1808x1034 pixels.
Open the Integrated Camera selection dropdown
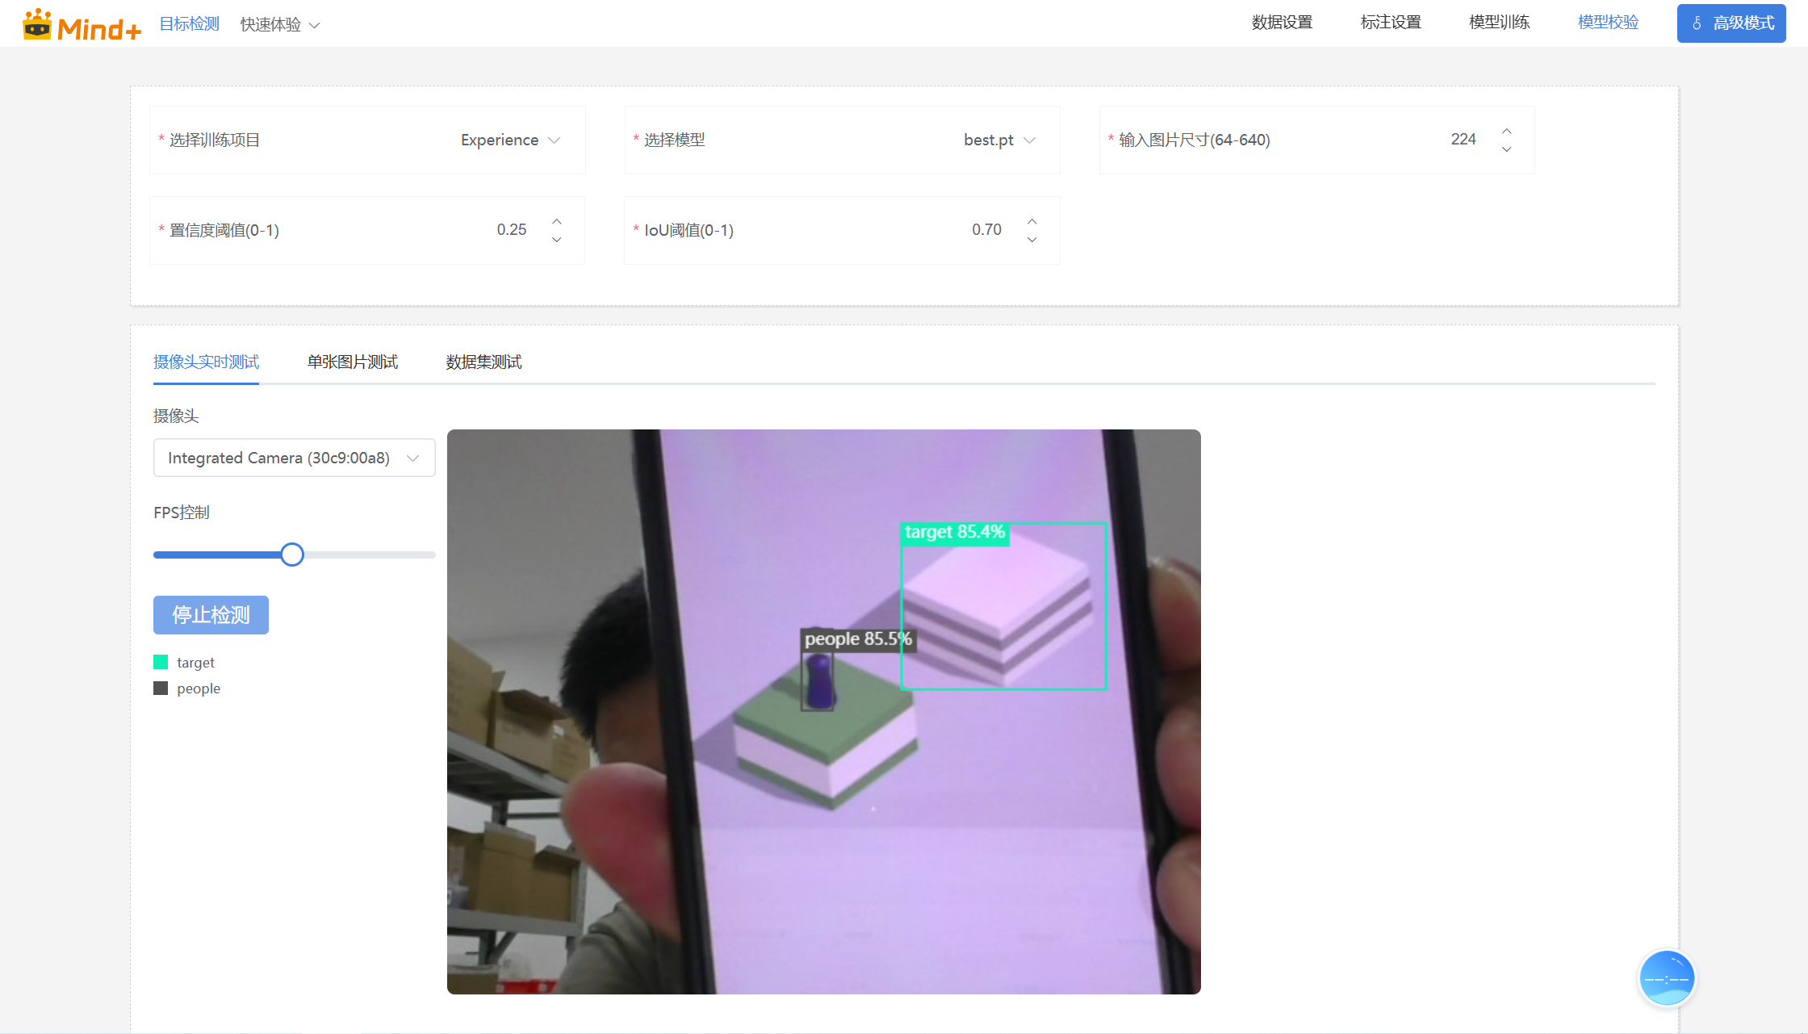[293, 458]
